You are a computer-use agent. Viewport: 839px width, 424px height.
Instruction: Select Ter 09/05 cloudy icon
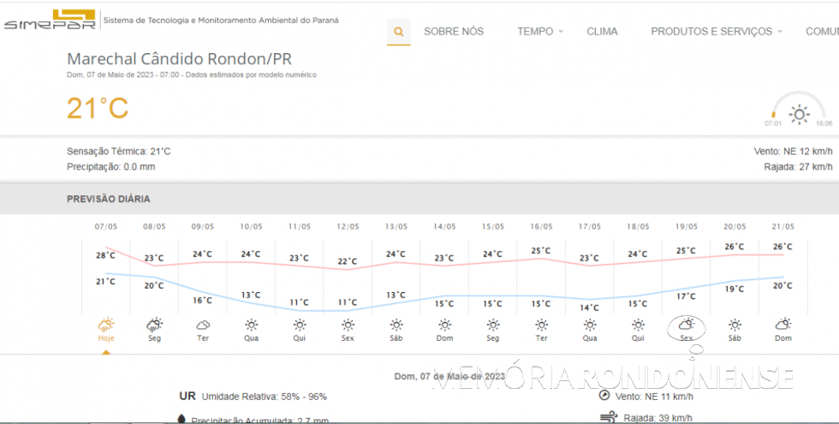tap(203, 325)
